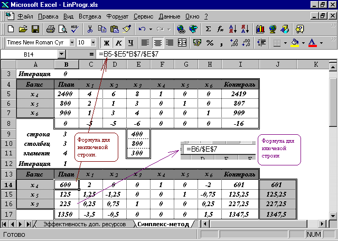The height and width of the screenshot is (241, 338).
Task: Toggle underline Ч formatting
Action: [x=130, y=43]
